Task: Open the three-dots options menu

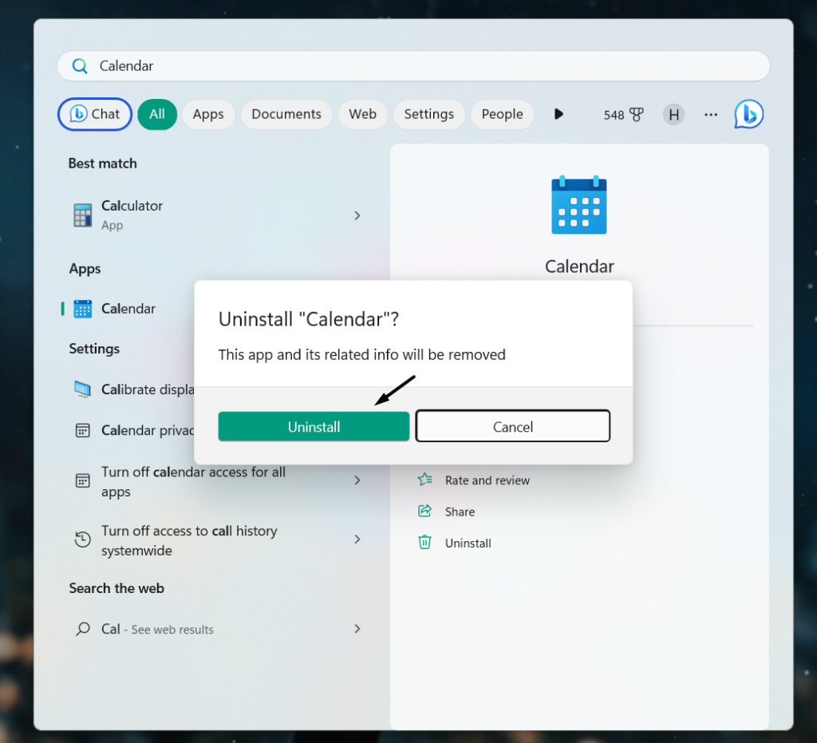Action: pyautogui.click(x=711, y=115)
